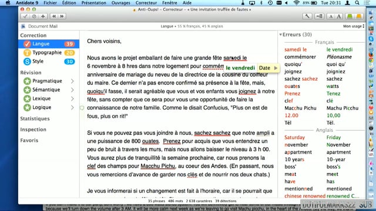Increase text size with large A button
The width and height of the screenshot is (376, 211).
[x=339, y=16]
